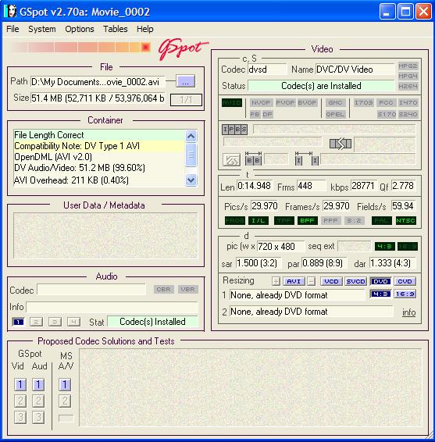Click the 1/1 file counter button

[186, 100]
